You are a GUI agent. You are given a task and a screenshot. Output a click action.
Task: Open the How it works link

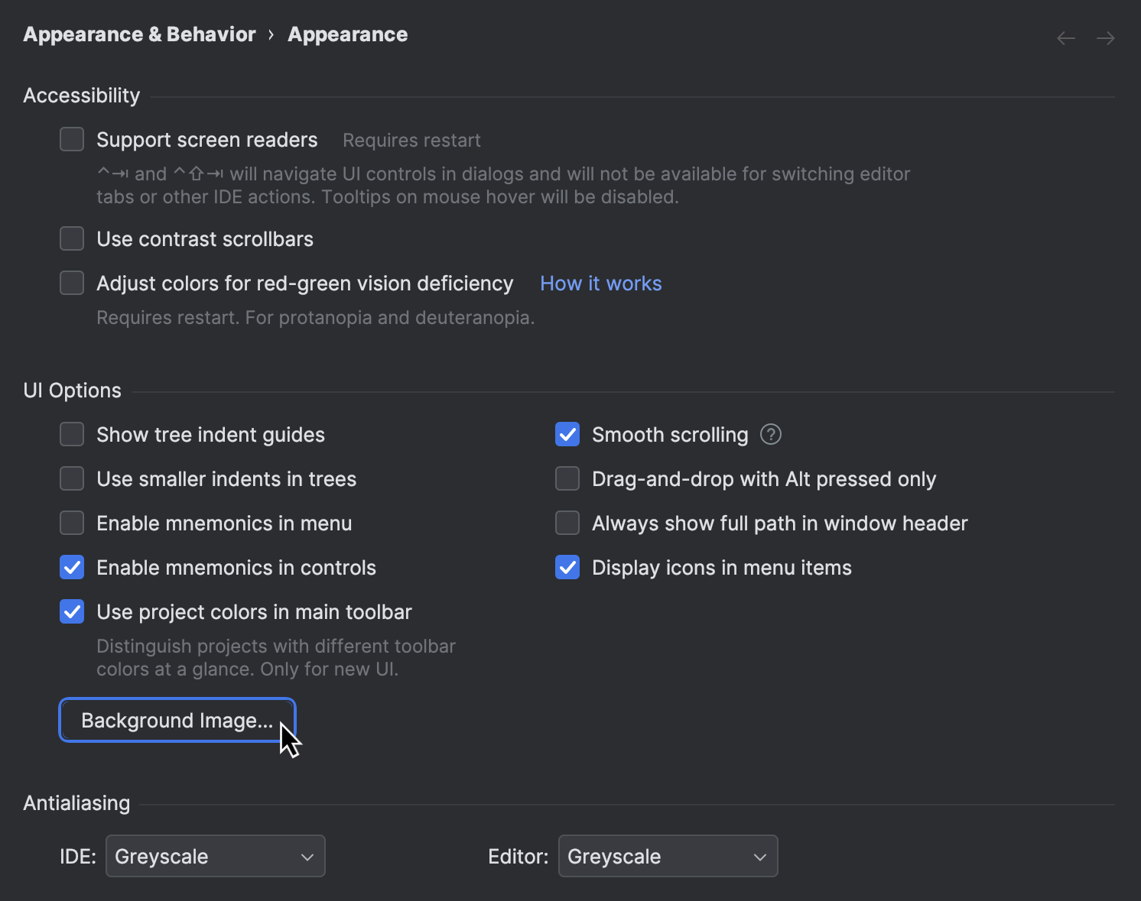point(600,283)
